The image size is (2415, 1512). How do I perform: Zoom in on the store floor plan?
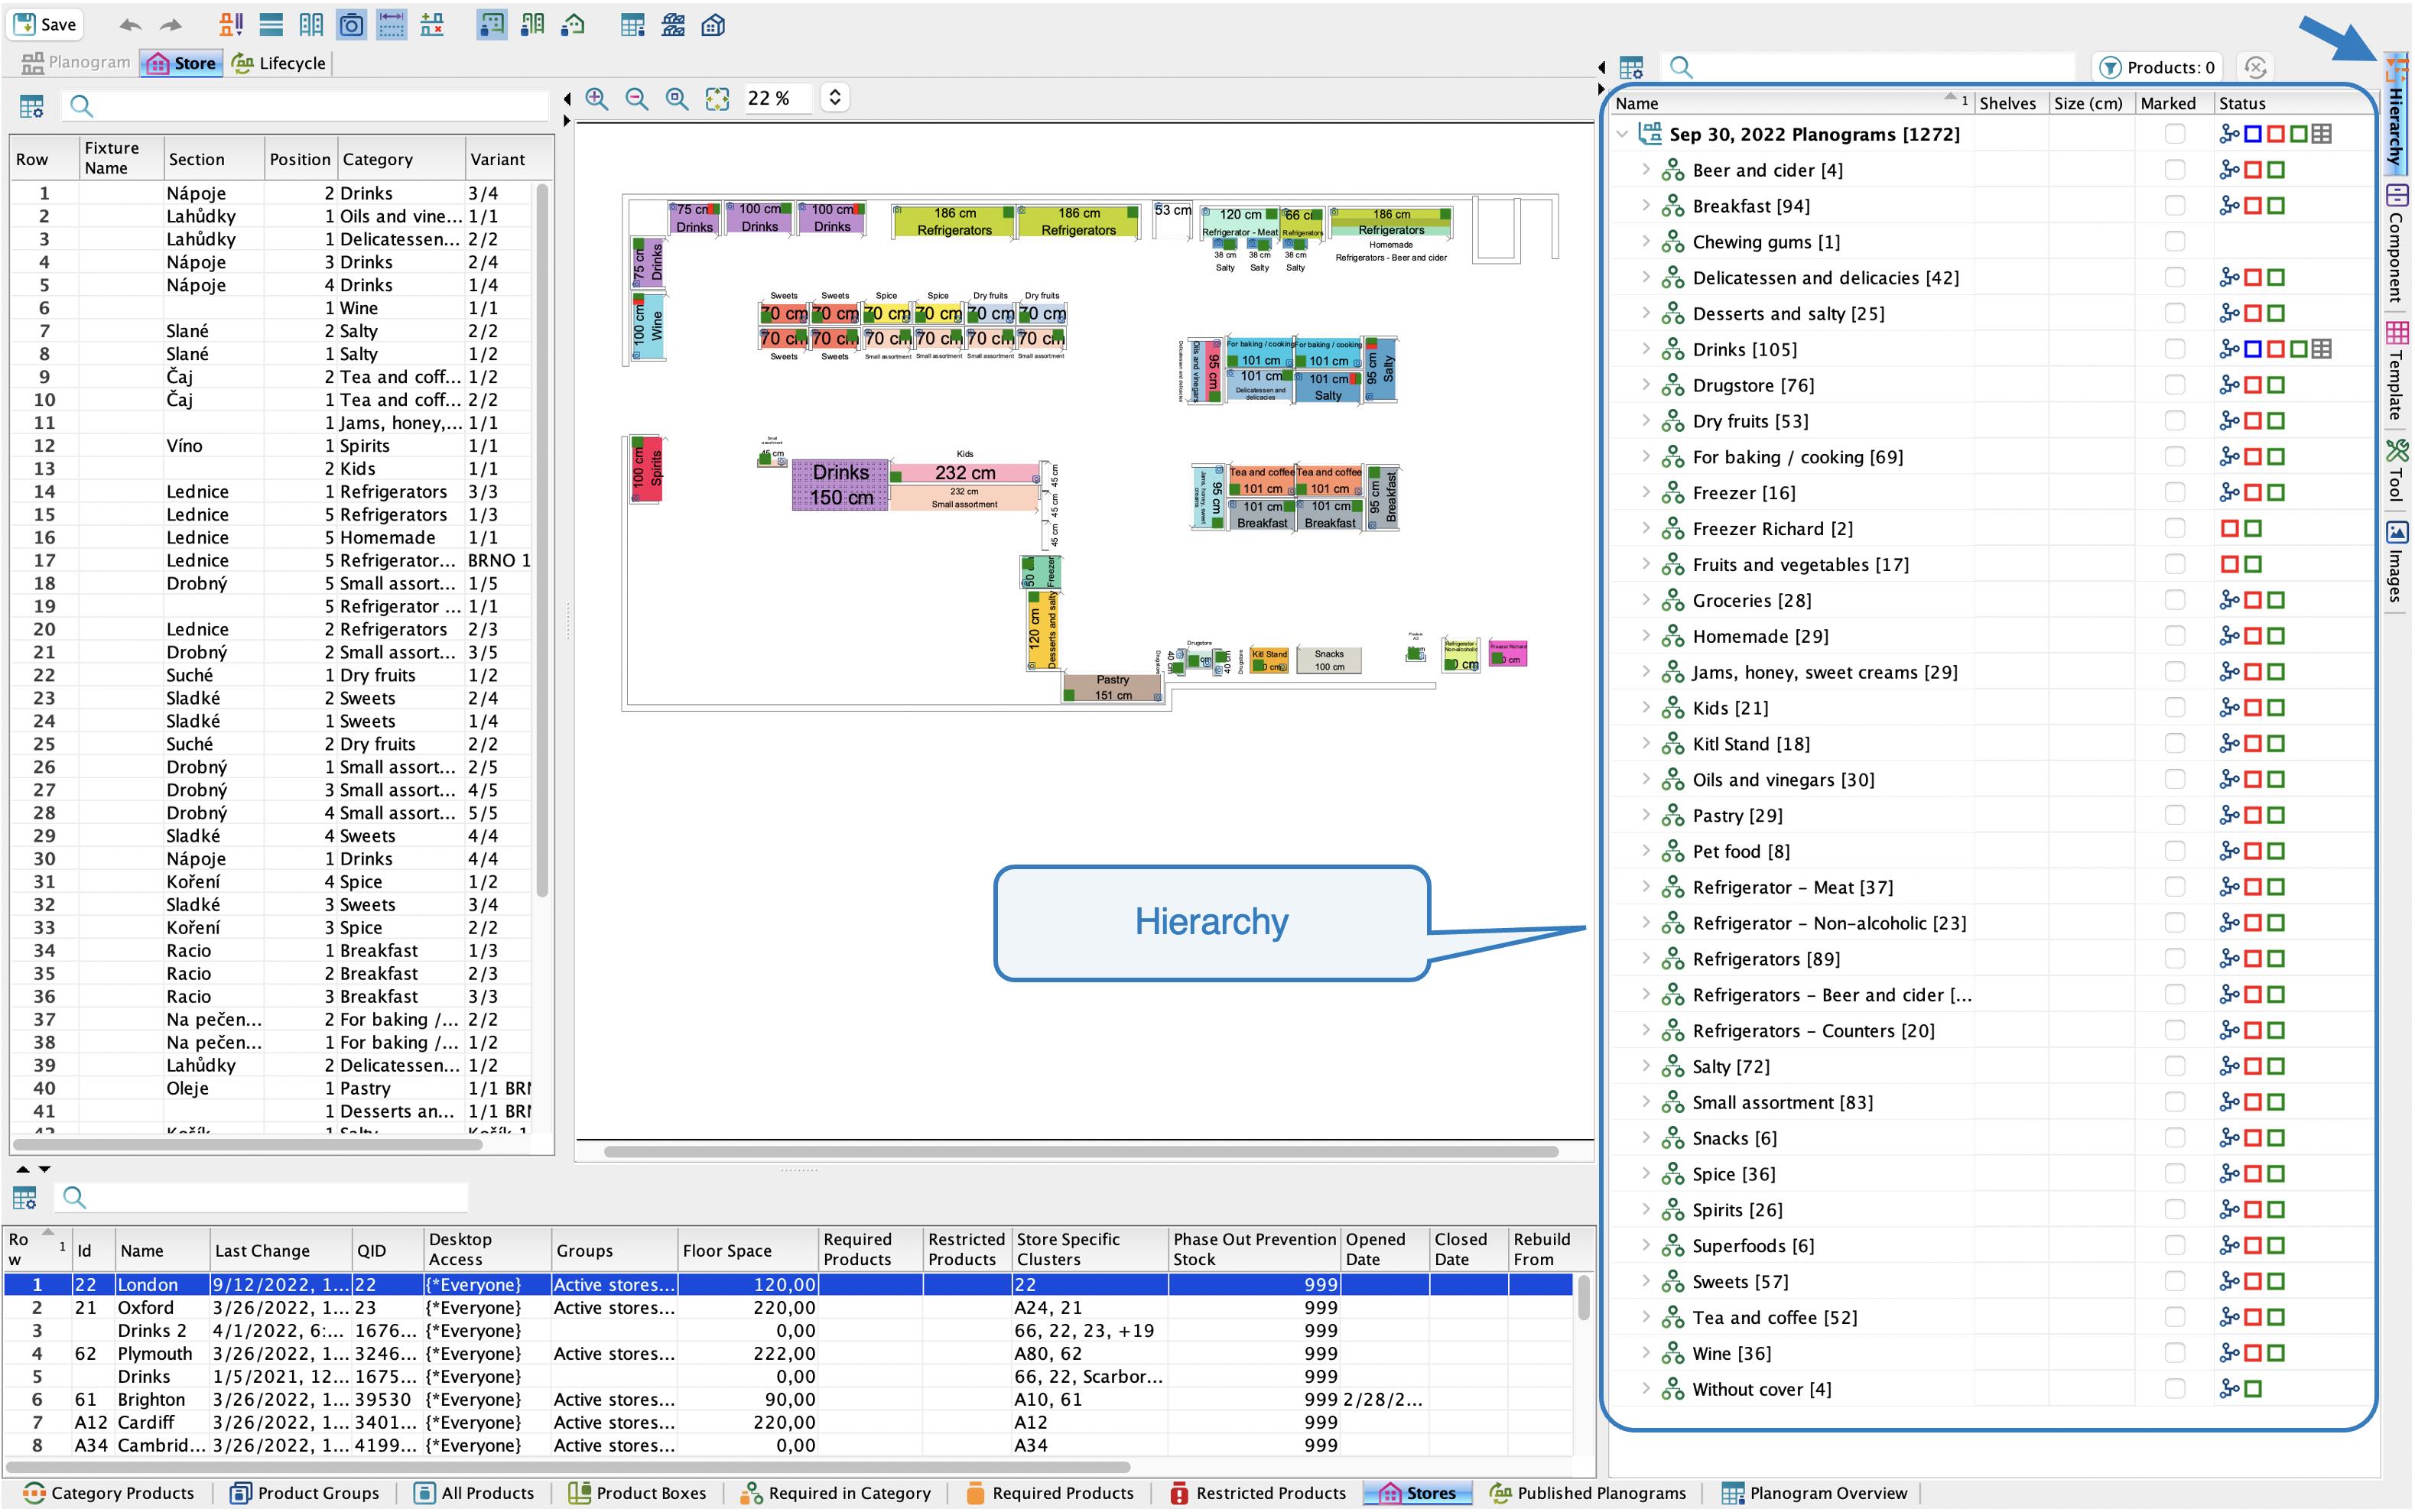597,98
